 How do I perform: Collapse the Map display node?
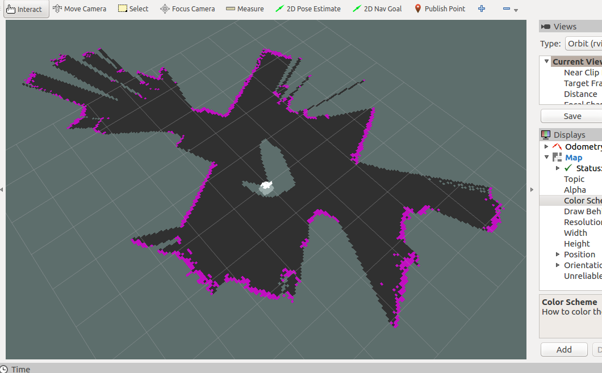546,157
